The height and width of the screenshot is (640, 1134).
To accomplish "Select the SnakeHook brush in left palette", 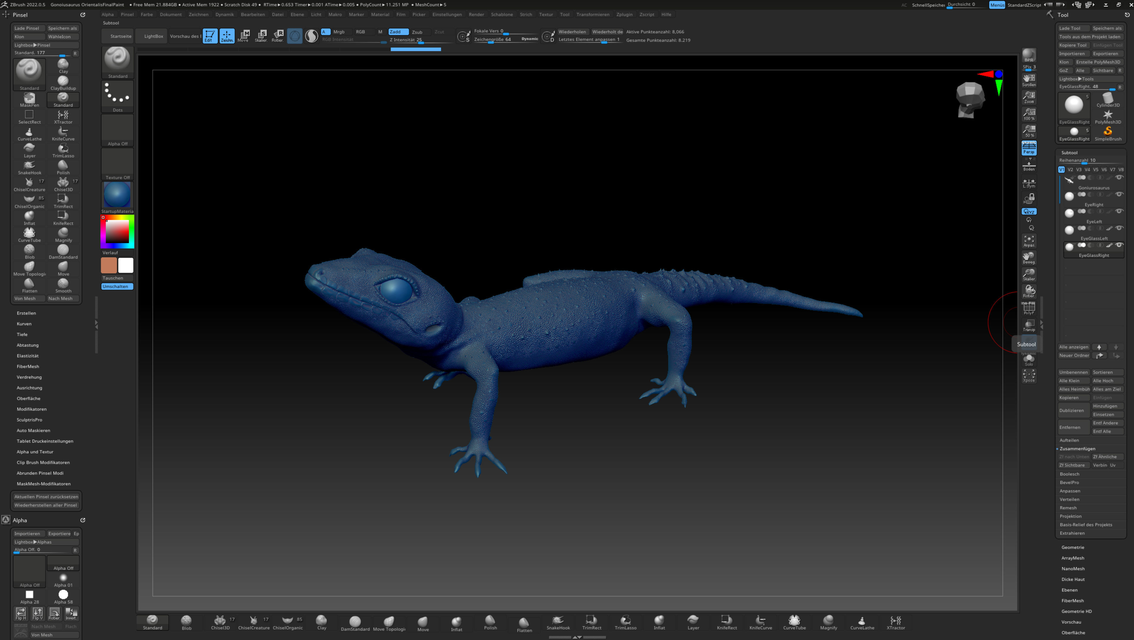I will (30, 168).
